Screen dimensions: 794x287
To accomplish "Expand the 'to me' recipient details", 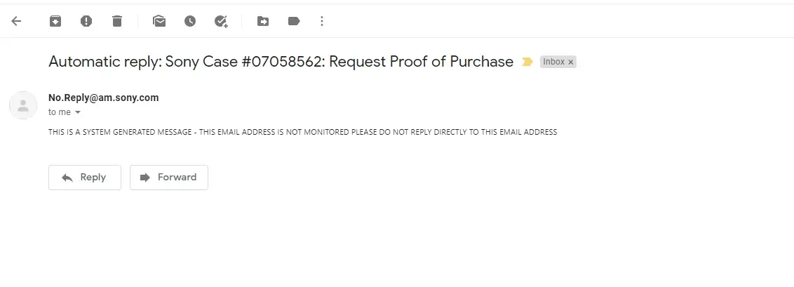I will [78, 112].
